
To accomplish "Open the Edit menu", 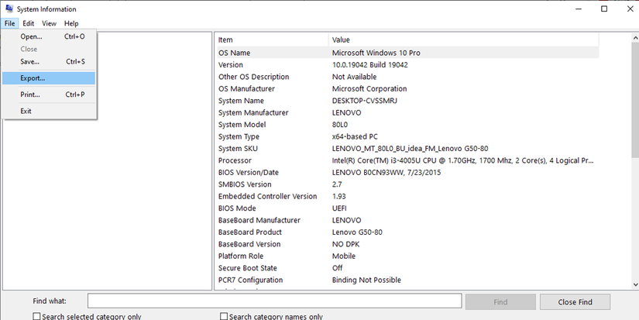I will tap(28, 24).
